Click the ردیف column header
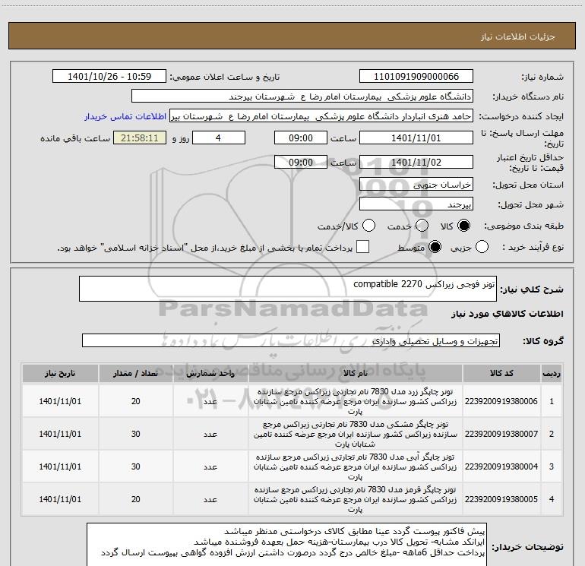The height and width of the screenshot is (566, 585). (x=552, y=374)
